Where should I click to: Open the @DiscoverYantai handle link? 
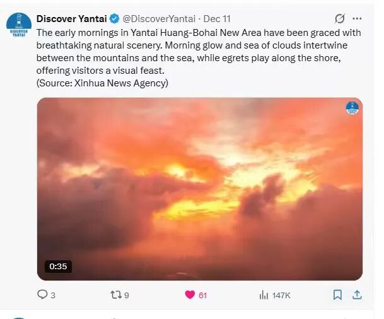point(158,18)
